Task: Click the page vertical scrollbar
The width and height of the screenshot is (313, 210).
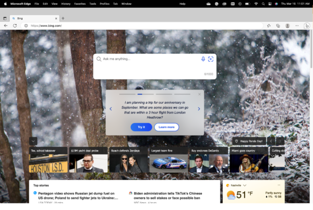Action: (x=311, y=49)
